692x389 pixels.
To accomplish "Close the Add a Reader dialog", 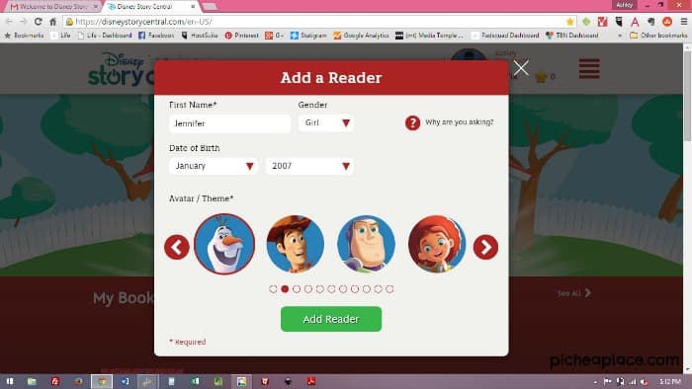I will click(521, 68).
